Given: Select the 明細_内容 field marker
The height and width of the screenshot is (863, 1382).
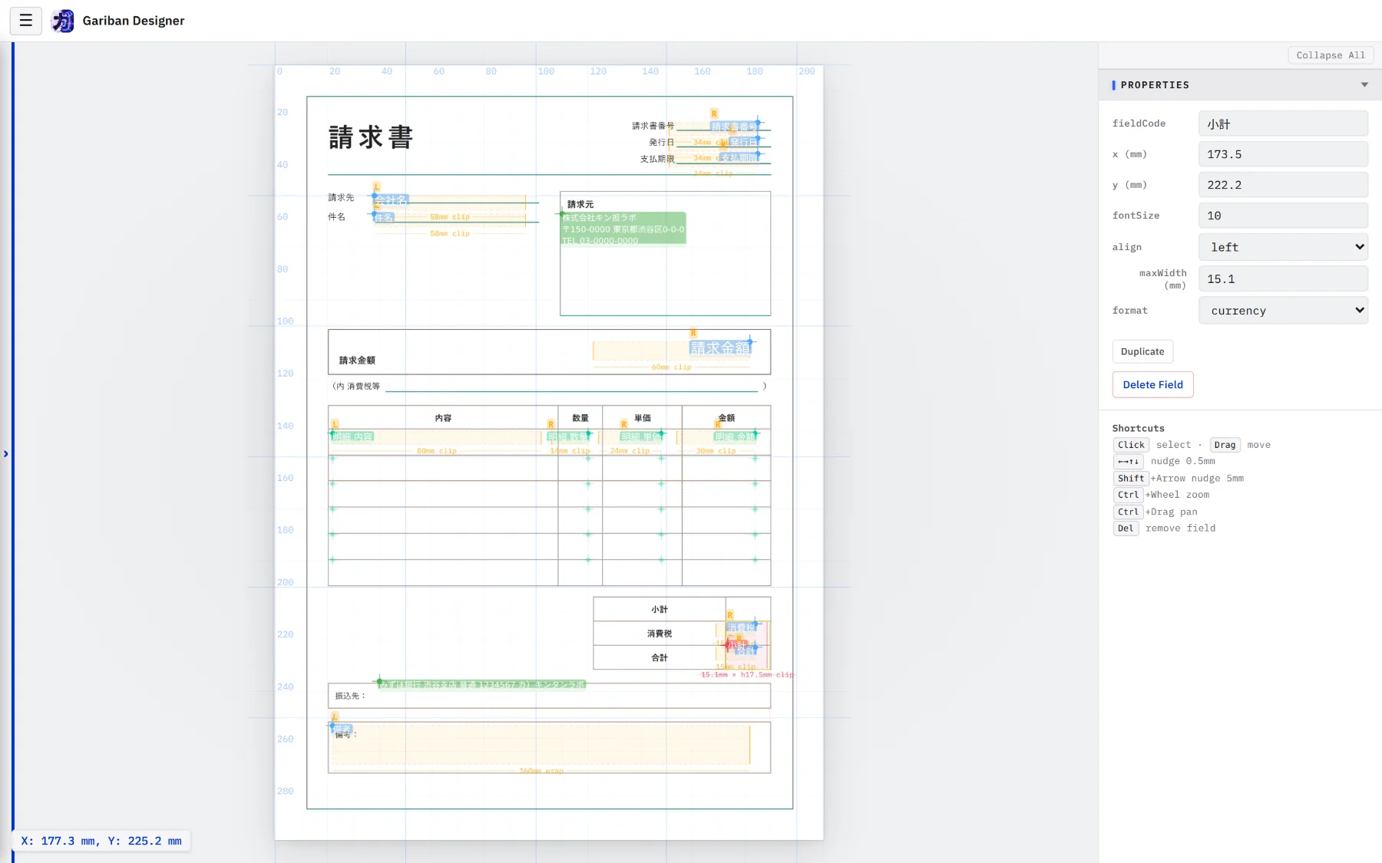Looking at the screenshot, I should (x=352, y=436).
